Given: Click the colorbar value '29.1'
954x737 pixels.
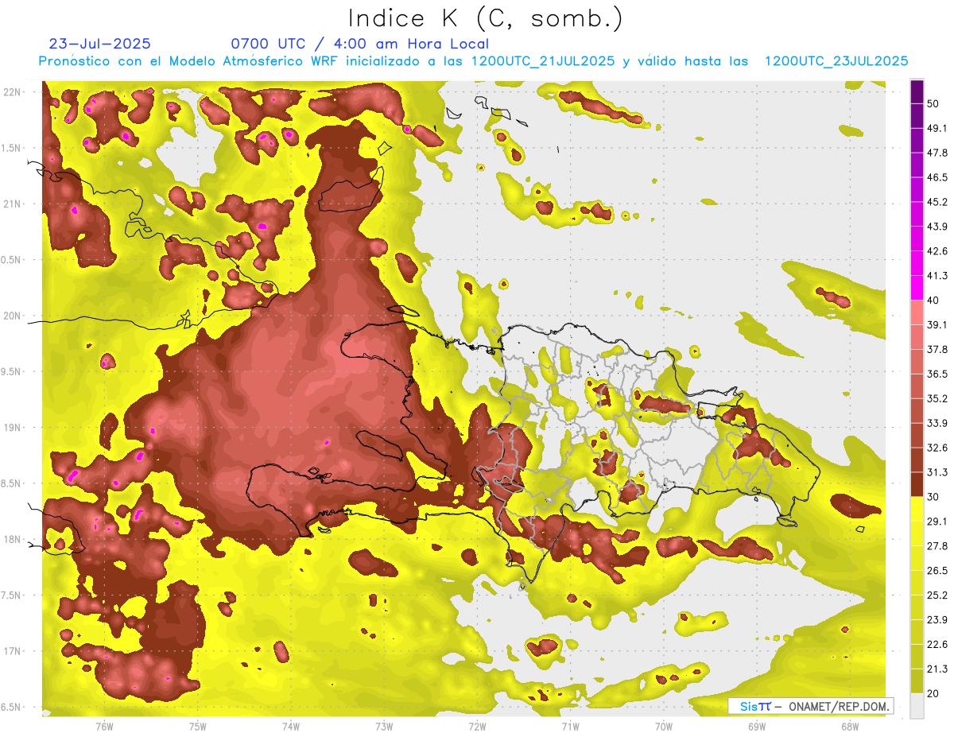Looking at the screenshot, I should (937, 521).
